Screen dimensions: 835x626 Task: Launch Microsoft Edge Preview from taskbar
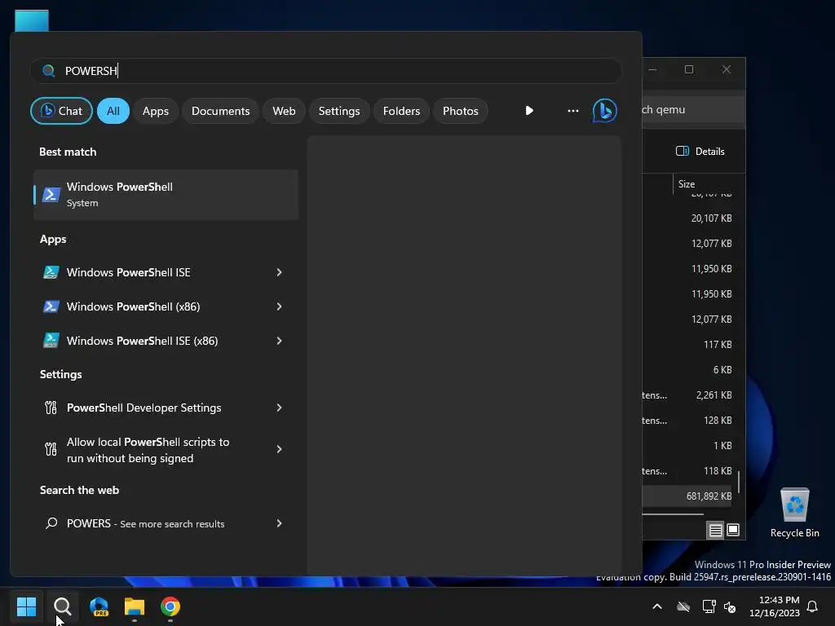(x=99, y=606)
